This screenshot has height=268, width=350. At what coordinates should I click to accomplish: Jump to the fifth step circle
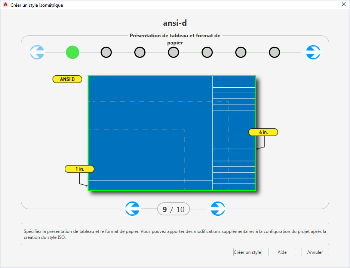(x=207, y=52)
